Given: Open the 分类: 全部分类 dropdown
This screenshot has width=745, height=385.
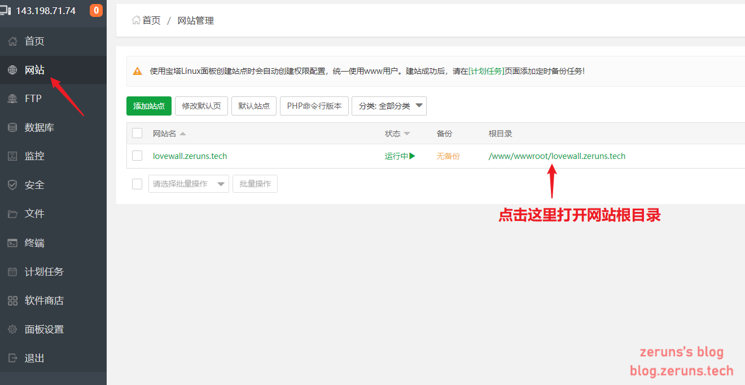Looking at the screenshot, I should 389,106.
